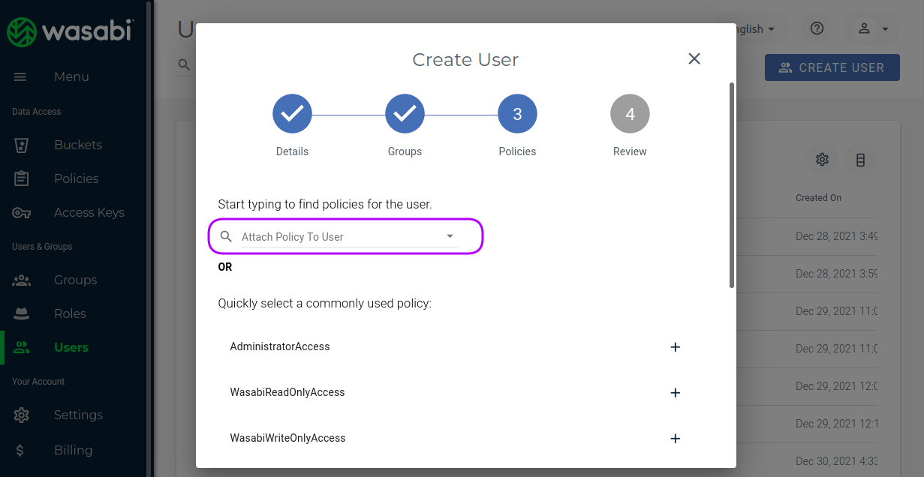Expand the Attach Policy dropdown arrow

[450, 236]
